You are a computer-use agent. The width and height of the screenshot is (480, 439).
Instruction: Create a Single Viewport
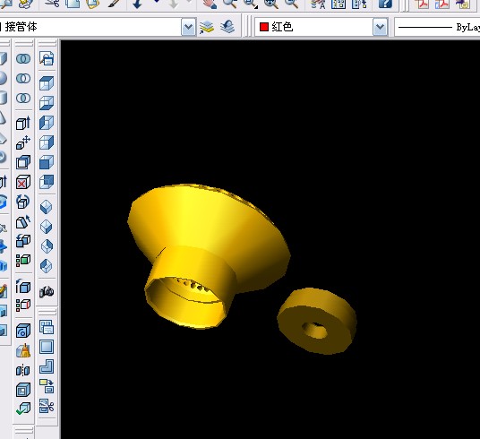[x=47, y=347]
